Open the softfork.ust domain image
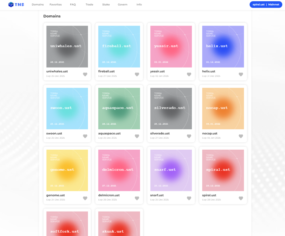The height and width of the screenshot is (236, 285). click(67, 224)
